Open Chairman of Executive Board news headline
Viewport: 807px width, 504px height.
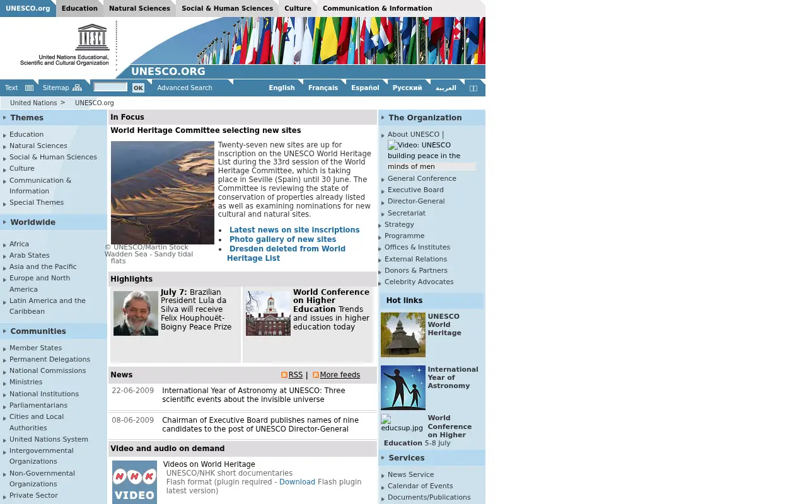pyautogui.click(x=260, y=425)
